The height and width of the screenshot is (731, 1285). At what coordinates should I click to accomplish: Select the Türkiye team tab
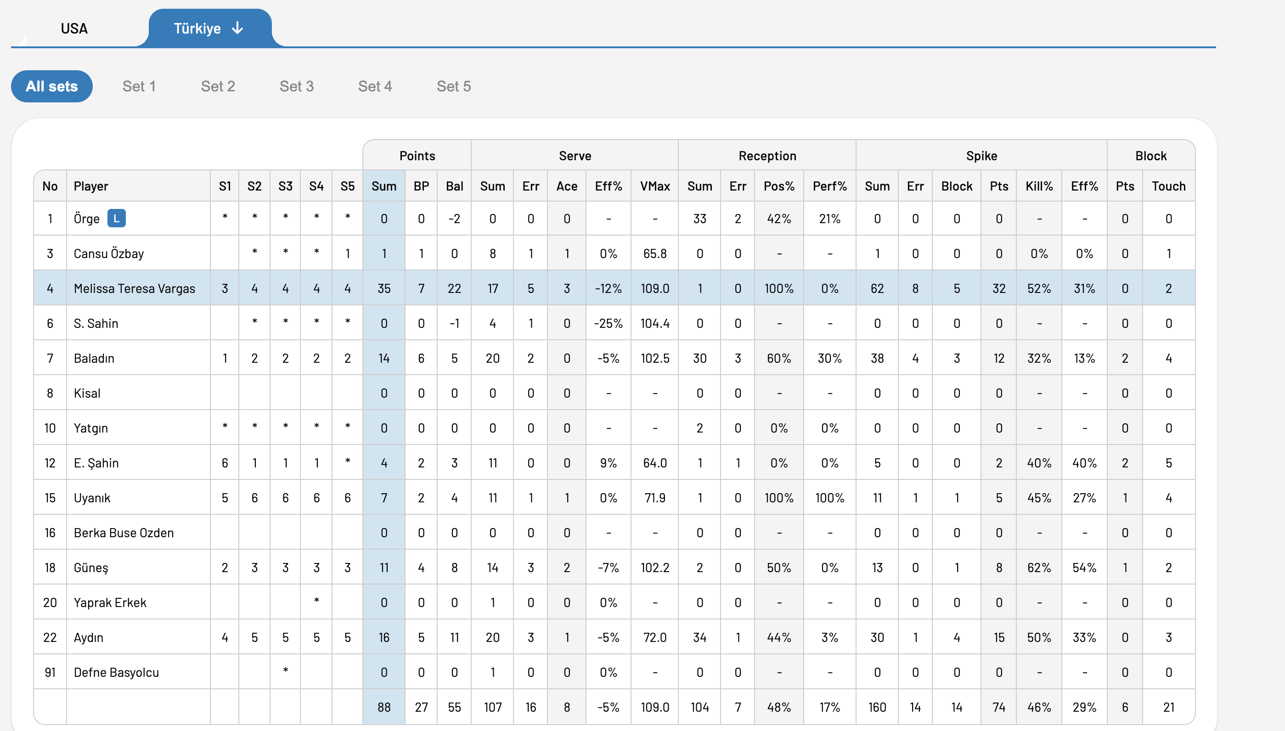[x=210, y=28]
